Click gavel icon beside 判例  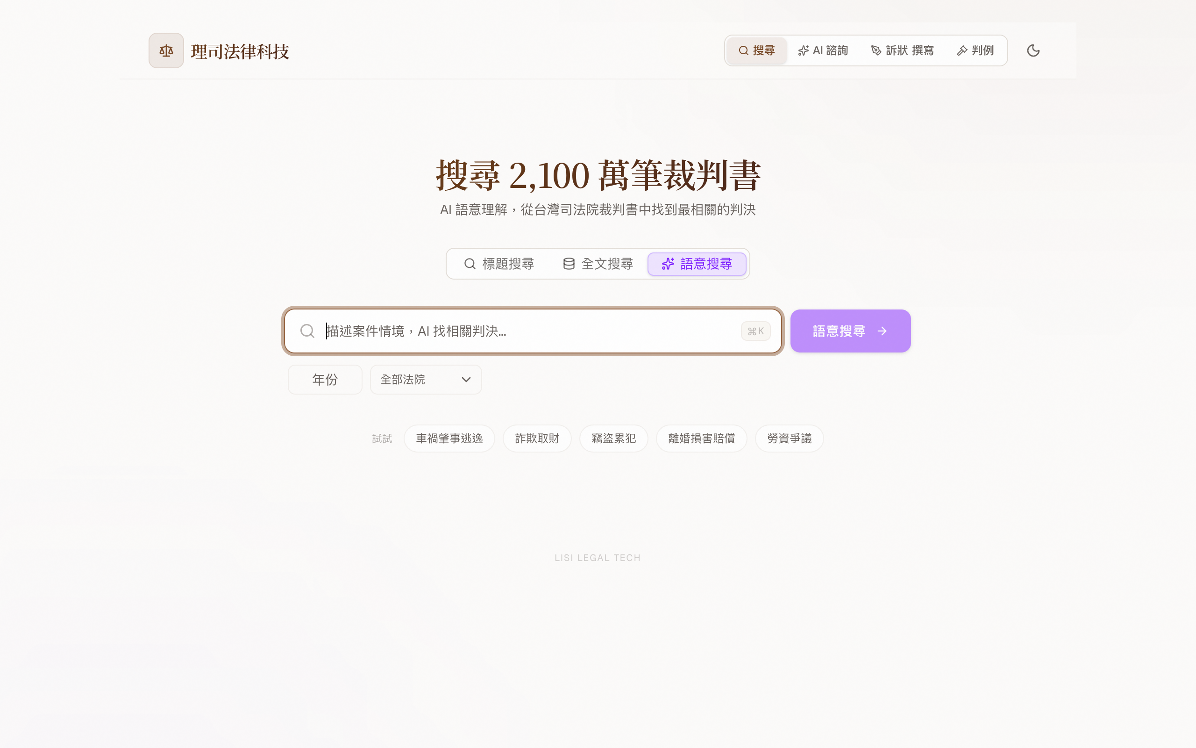coord(962,50)
